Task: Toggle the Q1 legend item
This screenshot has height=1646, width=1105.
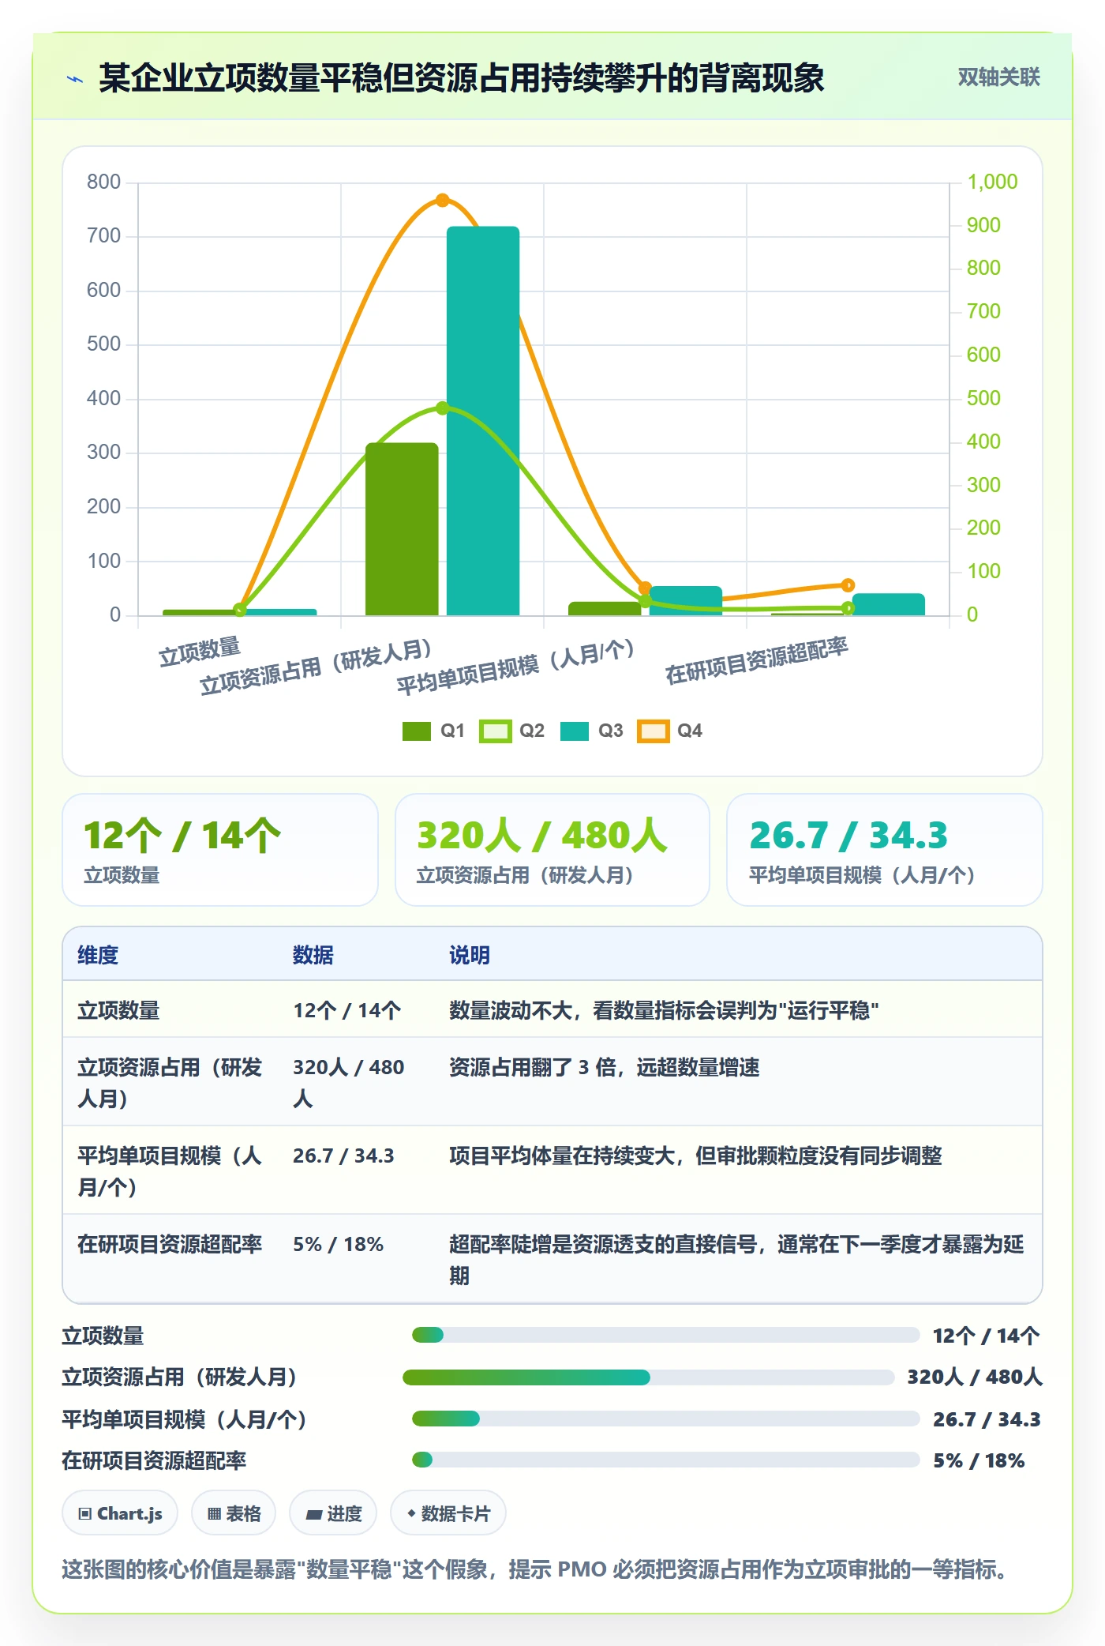Action: pyautogui.click(x=433, y=731)
